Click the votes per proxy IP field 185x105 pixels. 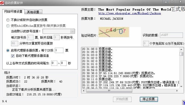point(59,50)
